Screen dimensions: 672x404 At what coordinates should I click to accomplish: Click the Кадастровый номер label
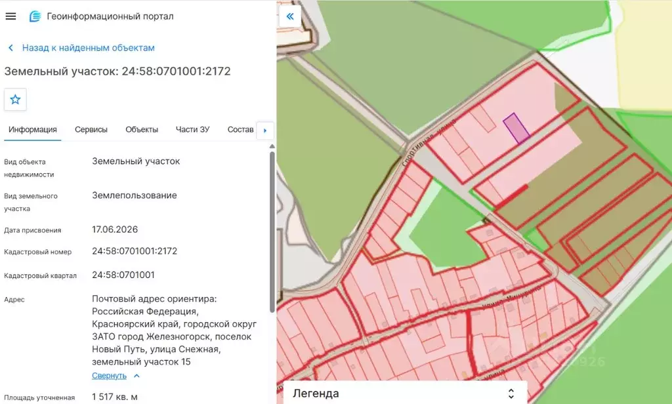pyautogui.click(x=37, y=252)
